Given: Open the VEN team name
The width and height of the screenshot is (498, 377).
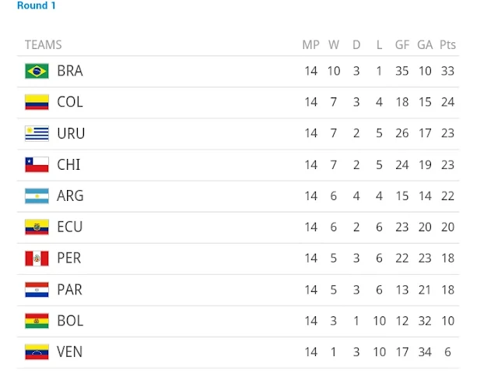Looking at the screenshot, I should 69,352.
